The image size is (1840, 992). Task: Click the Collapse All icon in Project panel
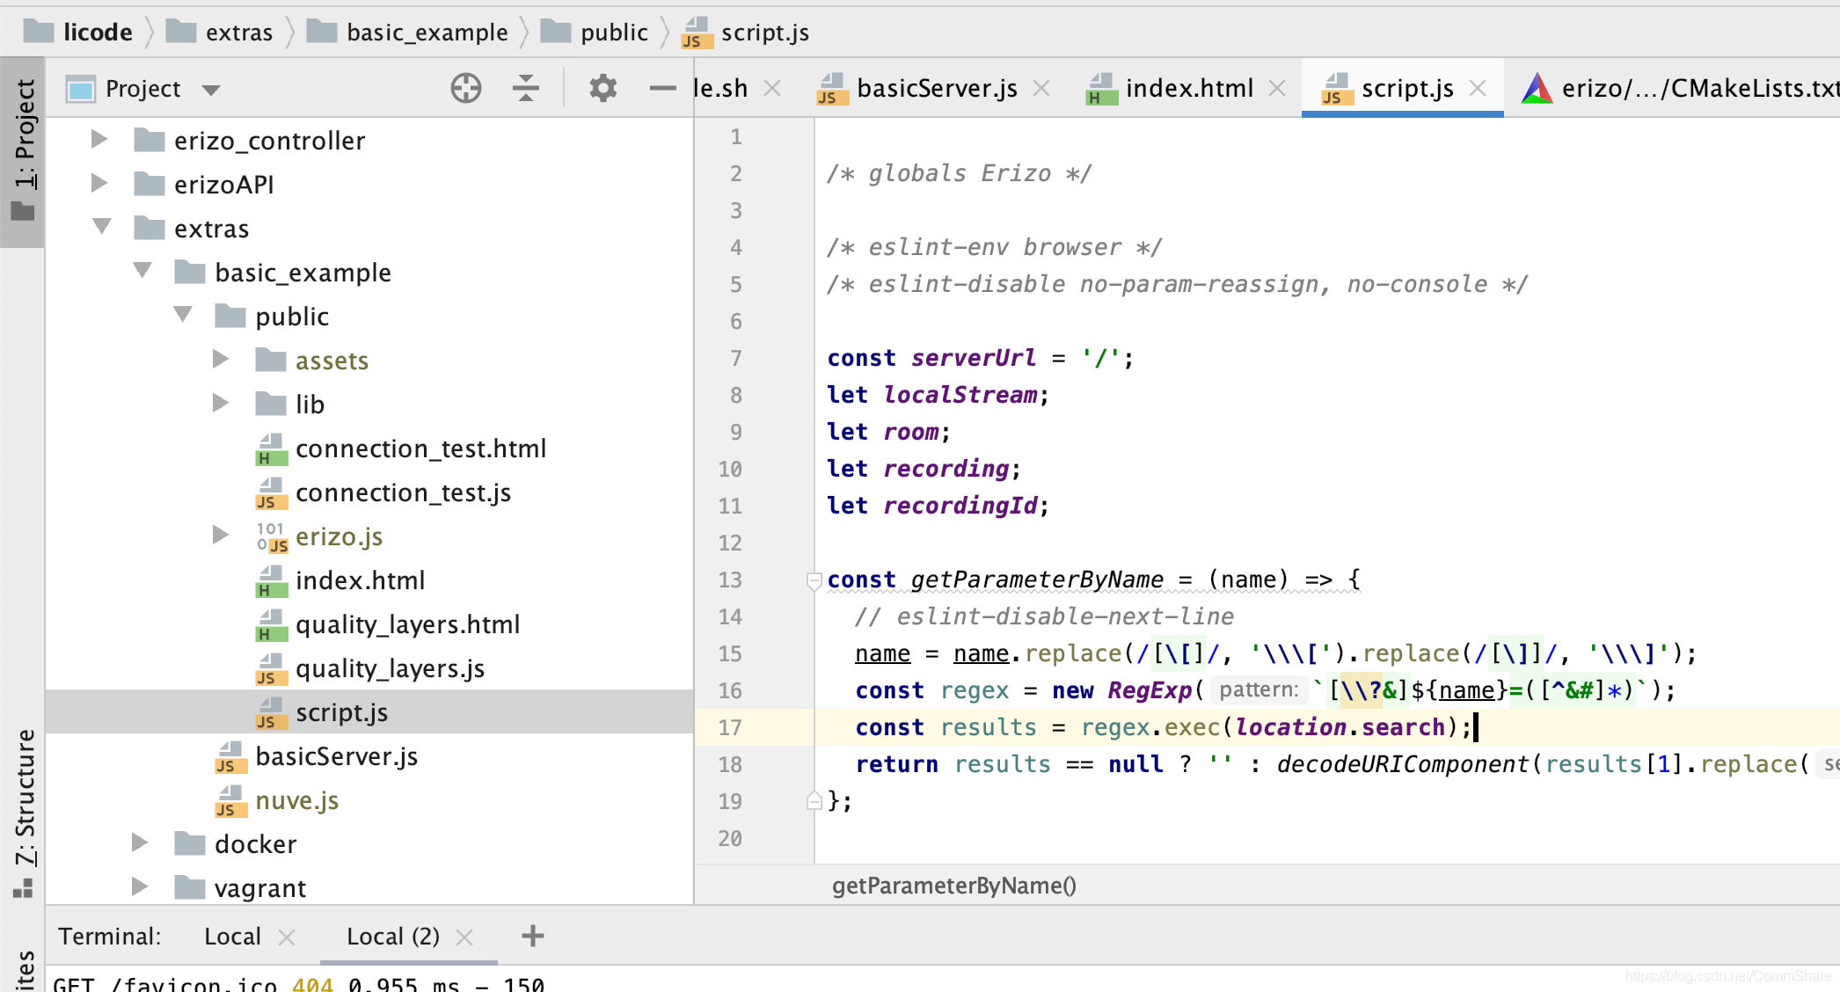click(x=526, y=88)
